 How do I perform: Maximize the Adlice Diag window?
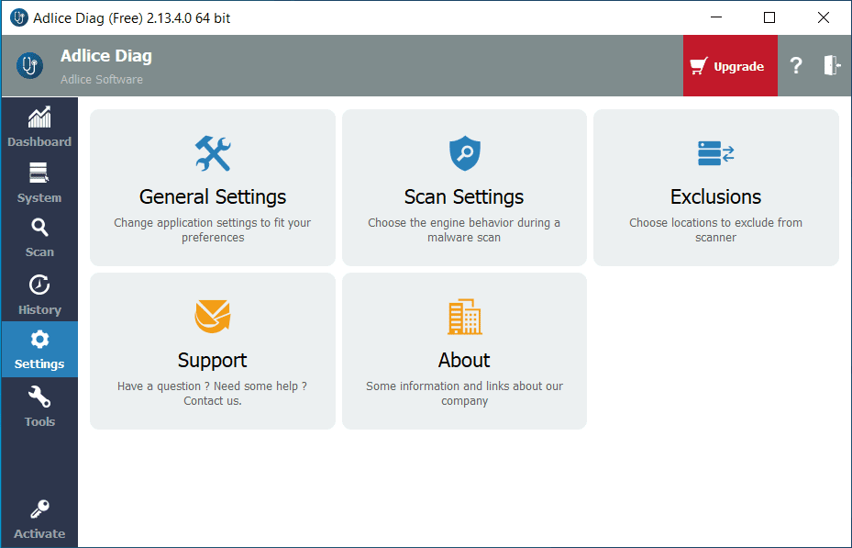tap(769, 17)
